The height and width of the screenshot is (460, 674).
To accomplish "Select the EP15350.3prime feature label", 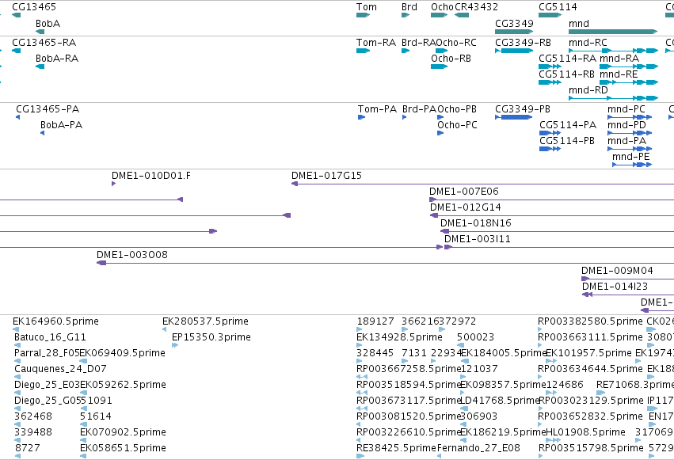I will click(x=211, y=337).
